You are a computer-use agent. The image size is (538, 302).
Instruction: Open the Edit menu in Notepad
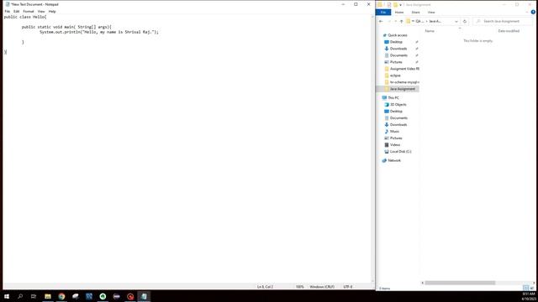pyautogui.click(x=17, y=11)
